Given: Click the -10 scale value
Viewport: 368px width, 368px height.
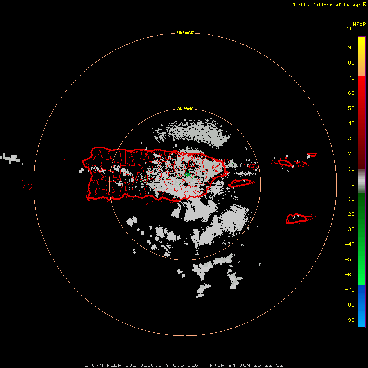Looking at the screenshot, I should pyautogui.click(x=350, y=199).
